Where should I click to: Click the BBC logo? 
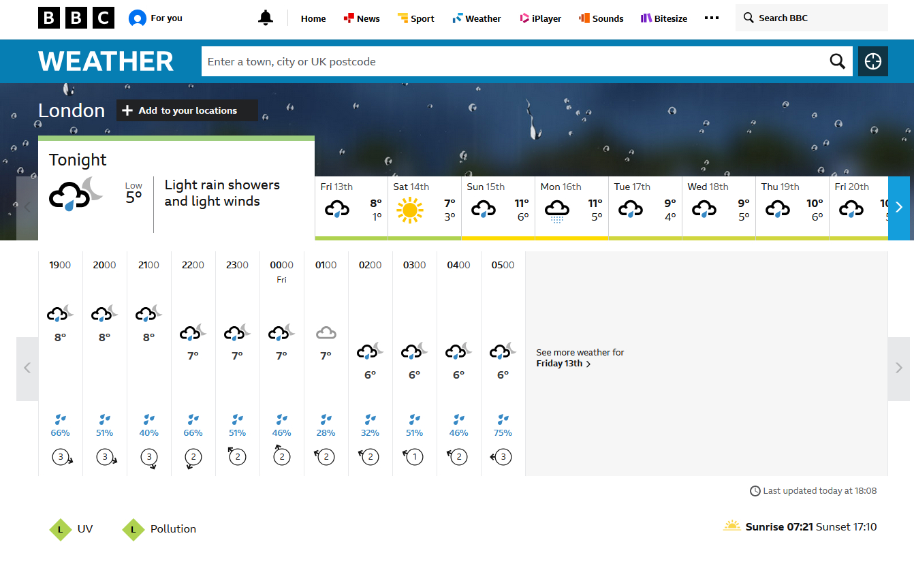76,18
